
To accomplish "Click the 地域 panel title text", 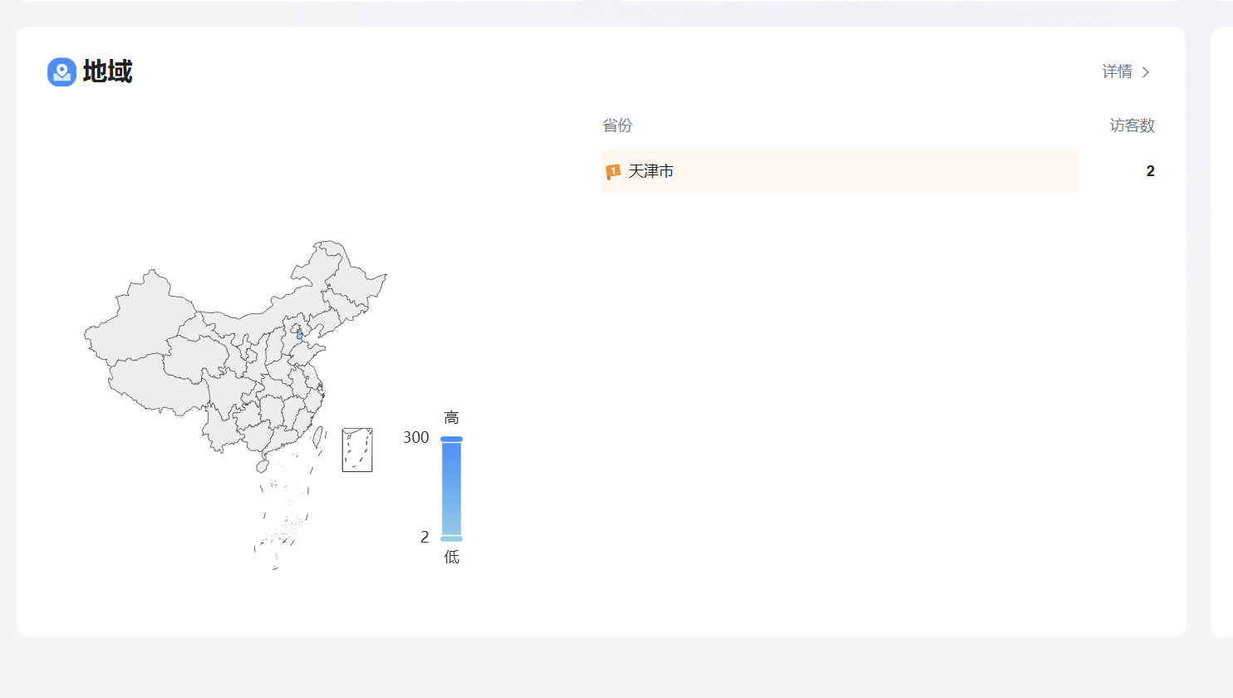I will [x=106, y=71].
